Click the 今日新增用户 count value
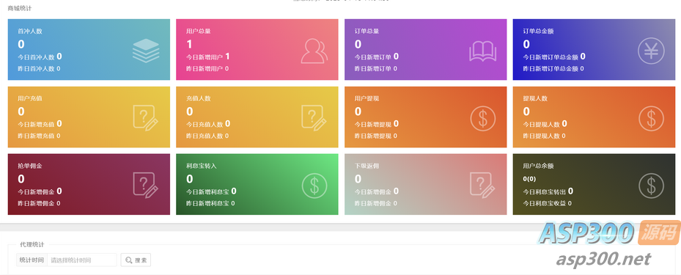 227,56
